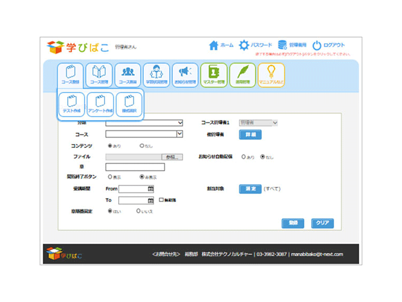Click the (すべて) text beside 選定
This screenshot has height=302, width=402.
tap(272, 189)
